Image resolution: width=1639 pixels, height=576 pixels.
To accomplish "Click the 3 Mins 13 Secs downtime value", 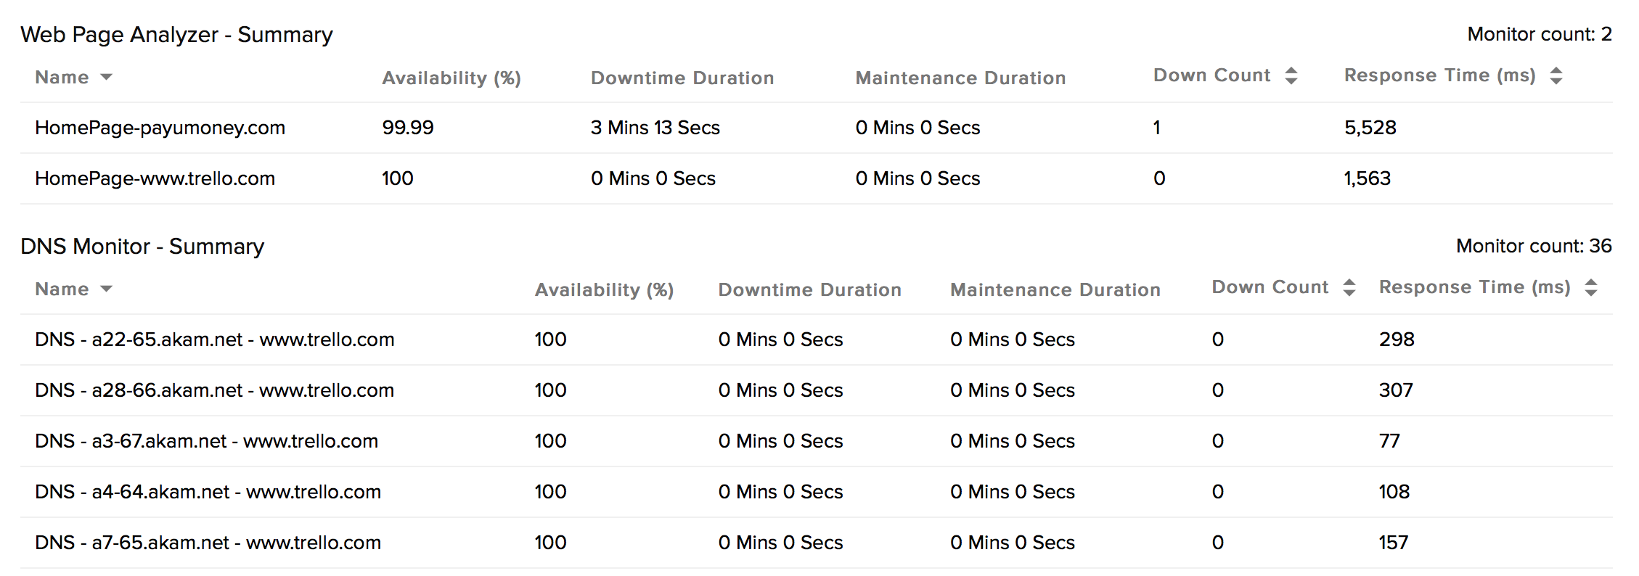I will (655, 128).
